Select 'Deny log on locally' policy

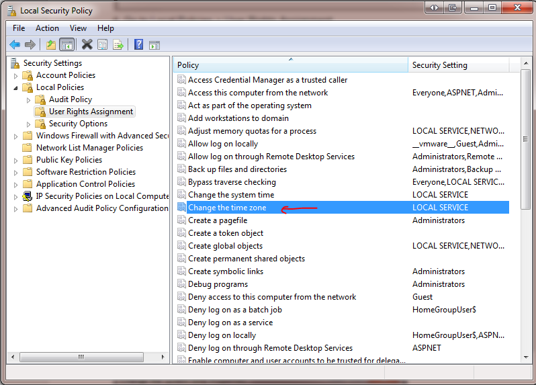[222, 335]
